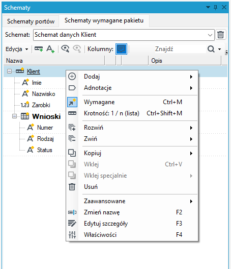Image resolution: width=231 pixels, height=269 pixels.
Task: Click the rename icon beside Zmień nazwę
Action: (x=72, y=212)
